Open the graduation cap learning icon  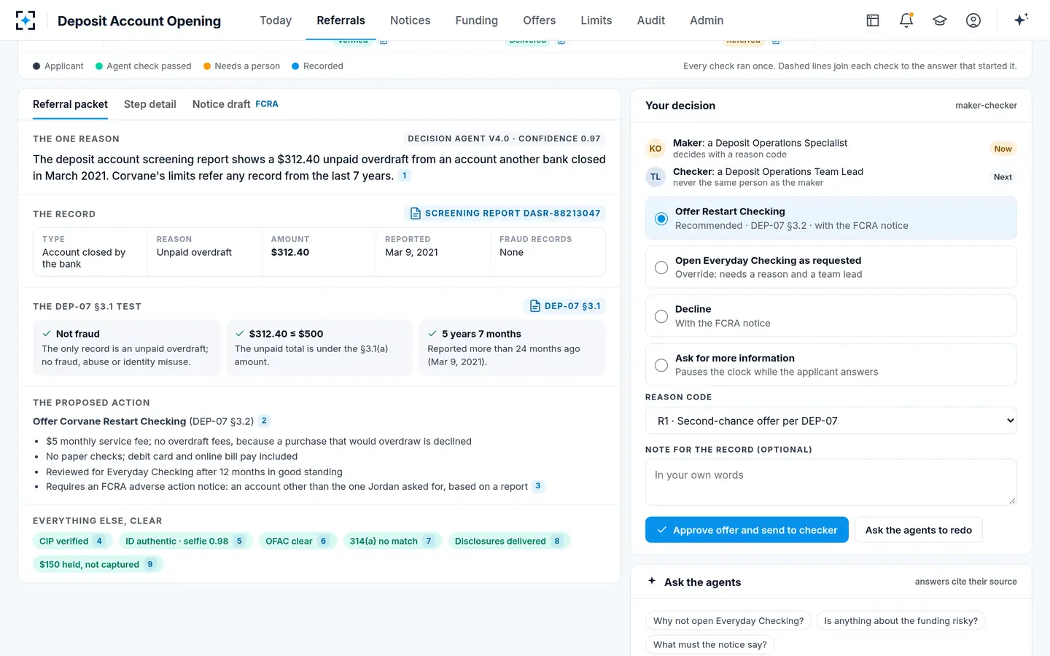(940, 20)
